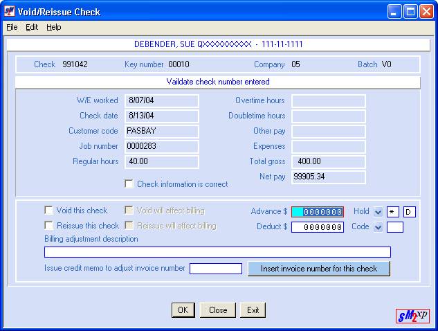
Task: Click 'Vaildate check number entered' banner
Action: tap(218, 82)
